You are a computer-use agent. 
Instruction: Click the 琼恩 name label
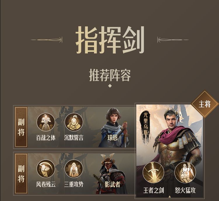click(113, 138)
